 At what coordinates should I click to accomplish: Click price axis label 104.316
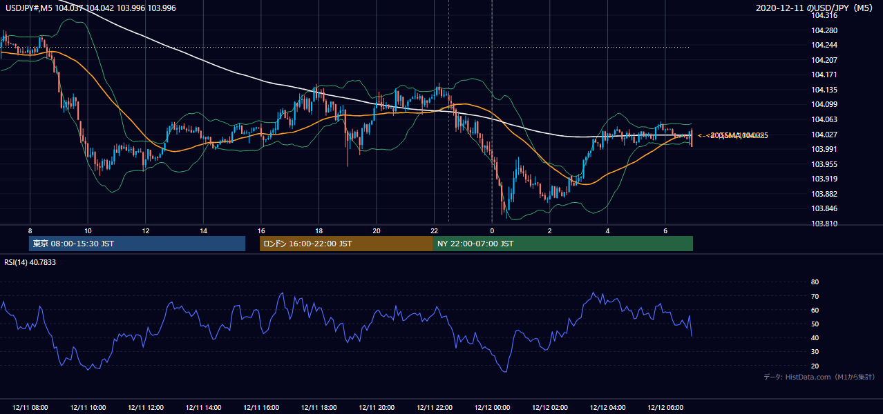tap(825, 15)
